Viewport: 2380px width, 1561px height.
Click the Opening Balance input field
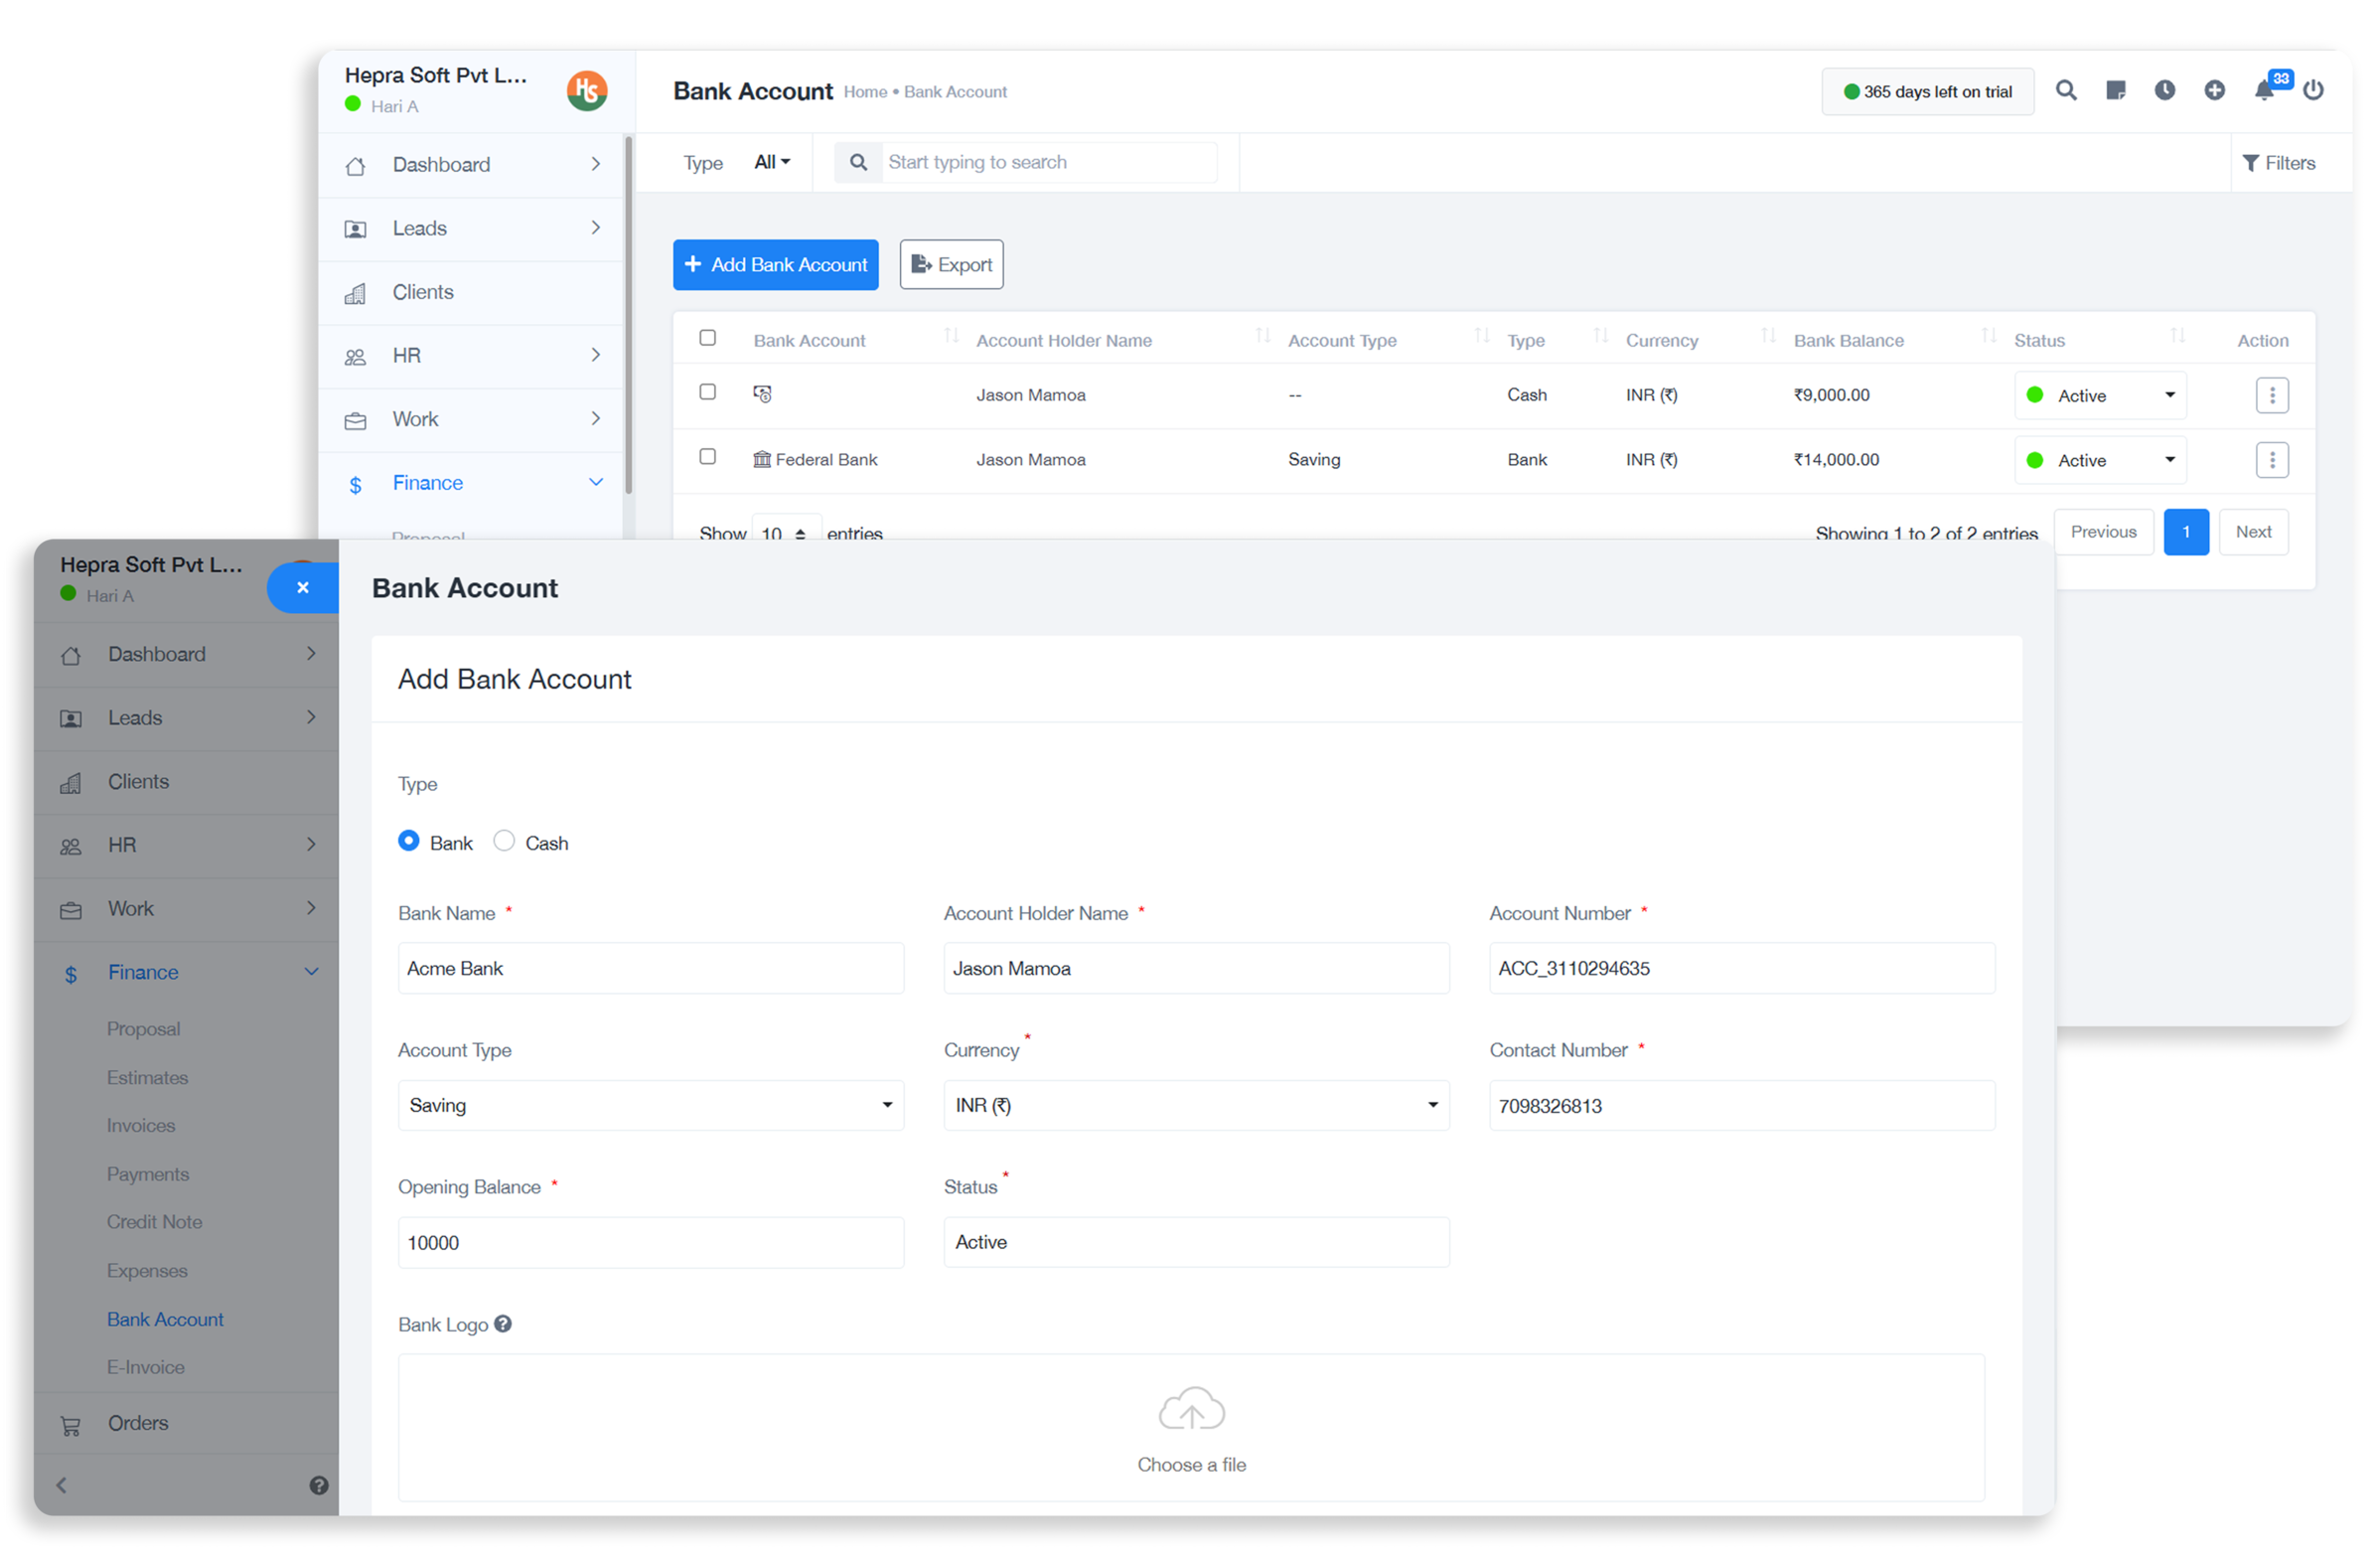[x=650, y=1242]
